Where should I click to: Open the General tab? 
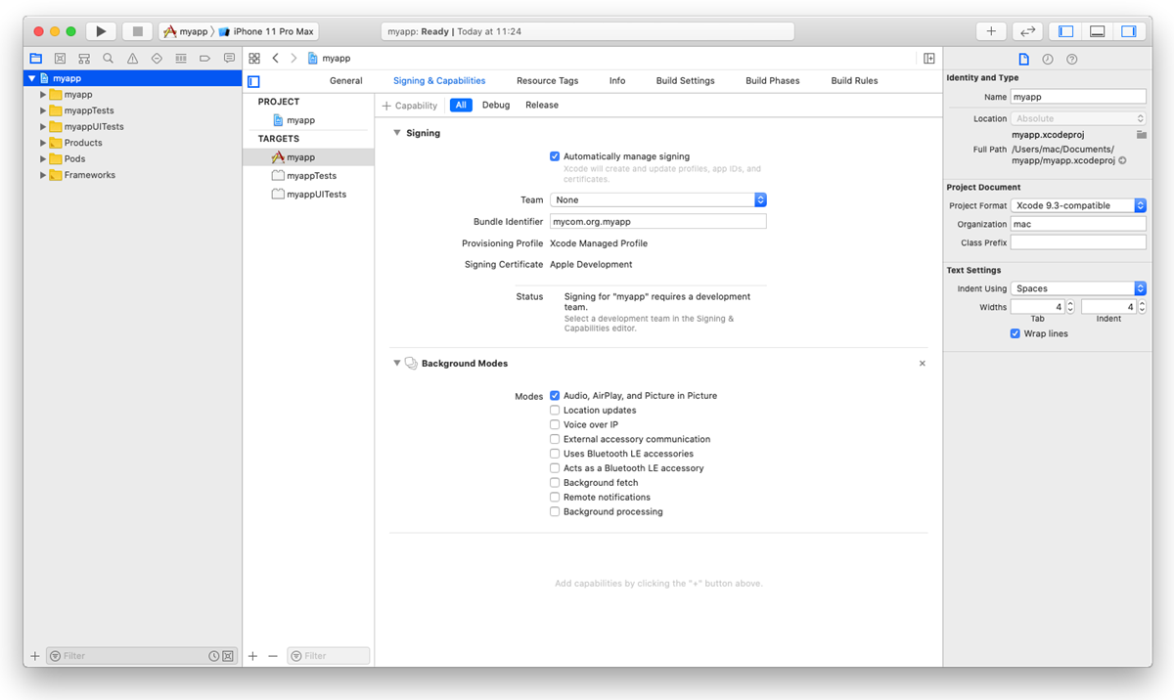(345, 81)
